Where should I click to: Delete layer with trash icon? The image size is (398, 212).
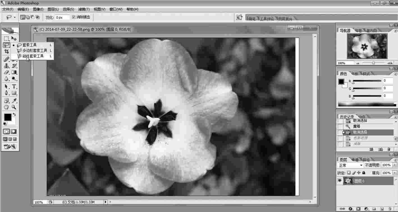[x=390, y=209]
